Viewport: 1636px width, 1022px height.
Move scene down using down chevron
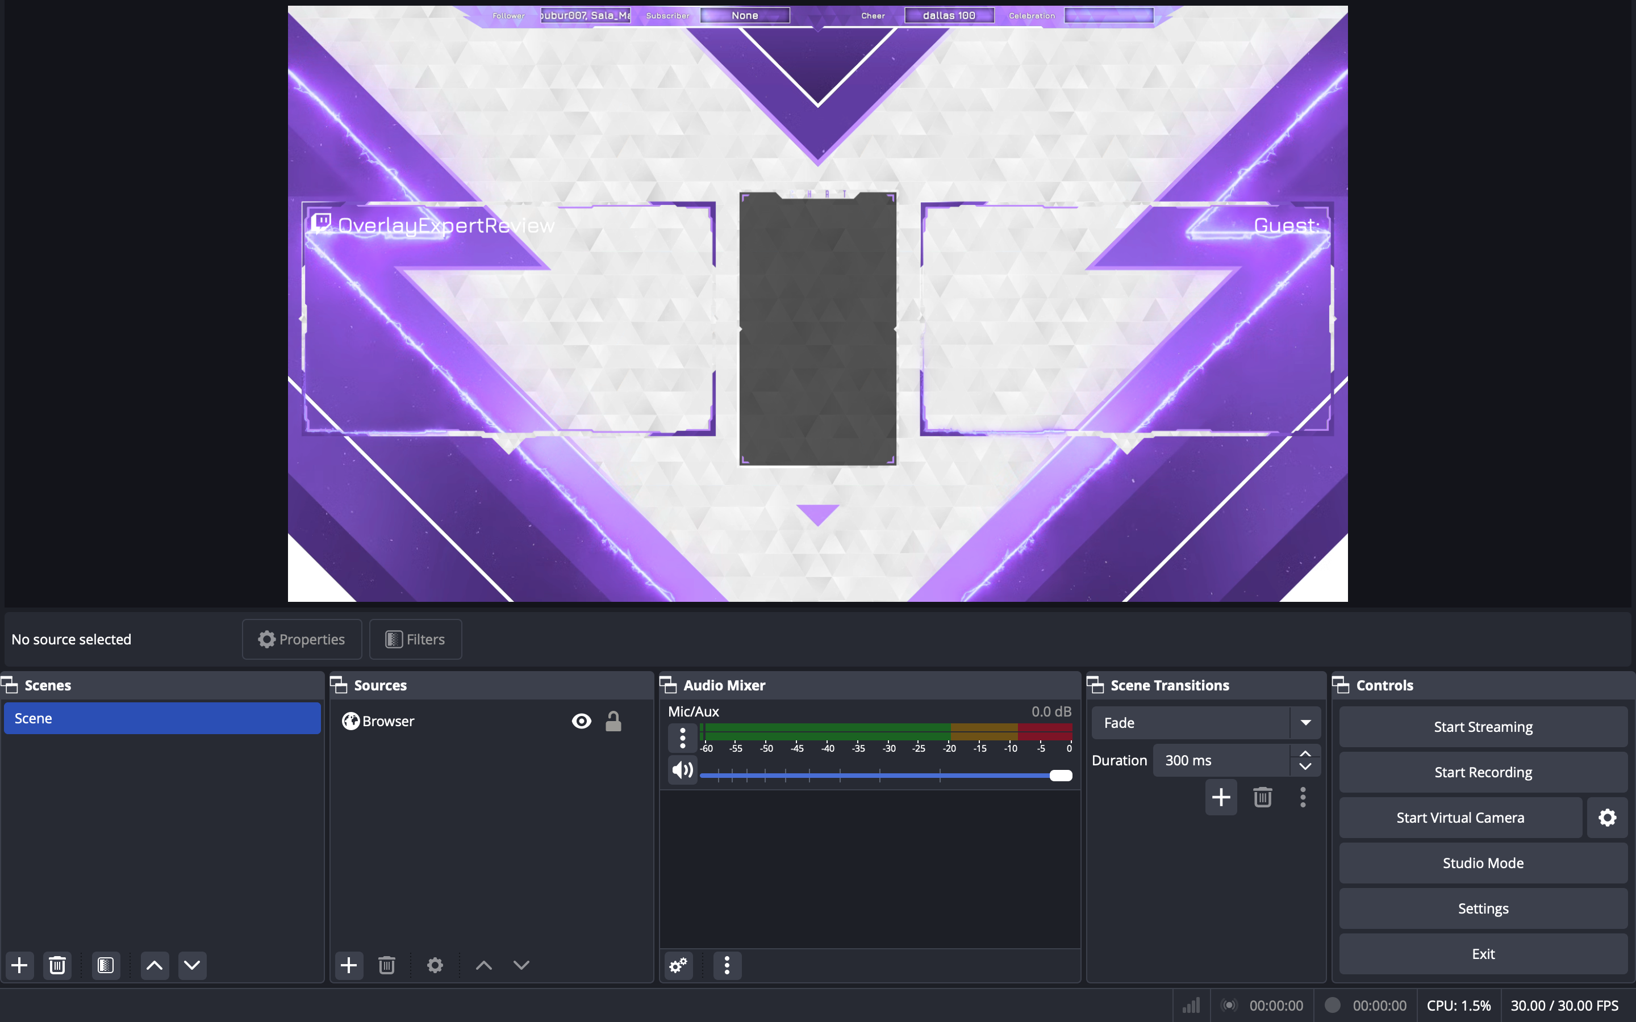(x=192, y=965)
